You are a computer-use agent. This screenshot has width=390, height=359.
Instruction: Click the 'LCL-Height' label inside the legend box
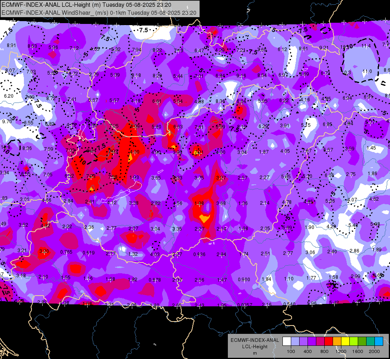pos(255,347)
